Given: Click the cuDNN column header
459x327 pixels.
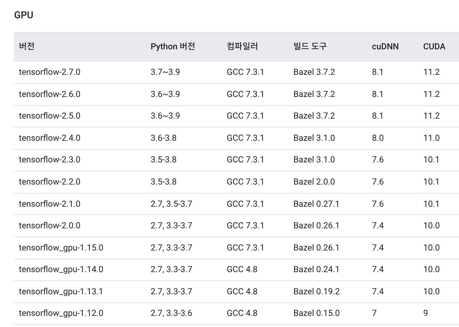Looking at the screenshot, I should coord(385,46).
